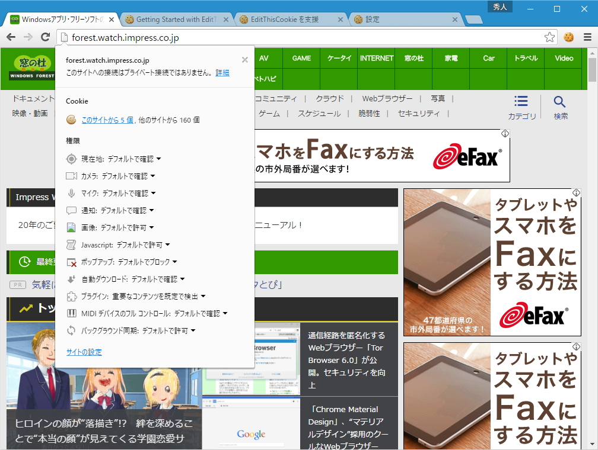The width and height of the screenshot is (598, 450).
Task: Click the 秀人 profile button
Action: 500,7
